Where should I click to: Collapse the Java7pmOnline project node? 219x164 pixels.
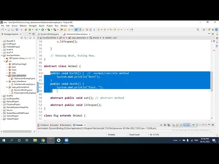point(2,55)
